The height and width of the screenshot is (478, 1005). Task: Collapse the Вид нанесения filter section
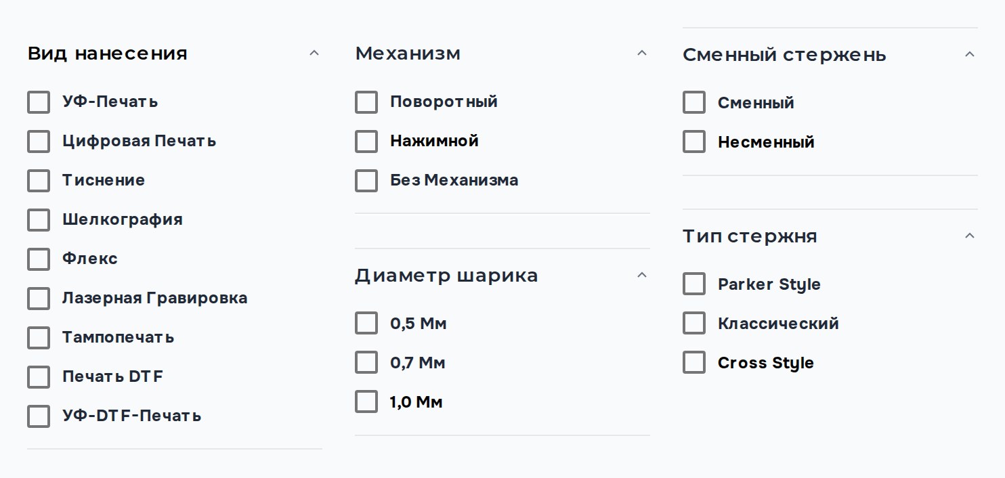pos(314,53)
